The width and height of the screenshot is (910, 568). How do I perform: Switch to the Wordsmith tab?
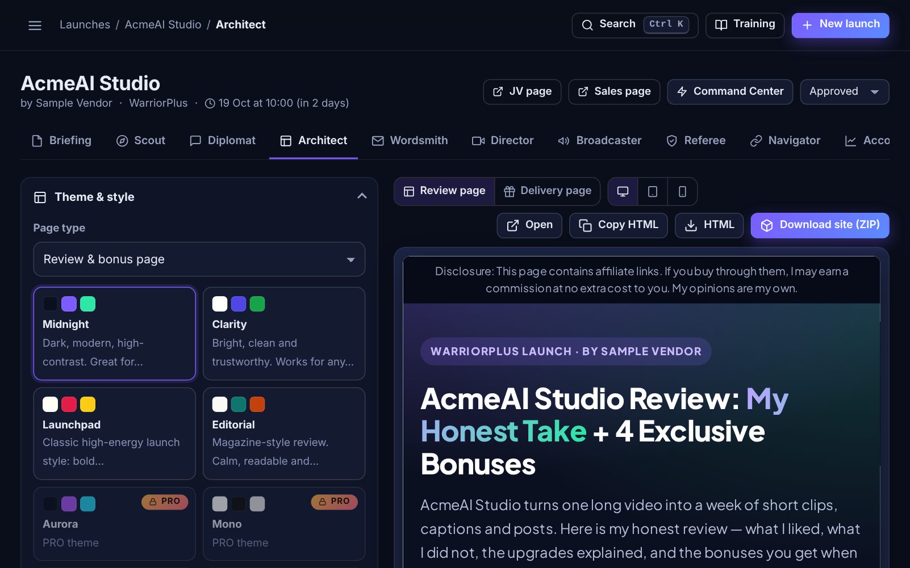coord(410,141)
